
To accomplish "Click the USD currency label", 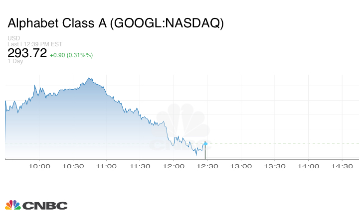I will pos(13,38).
